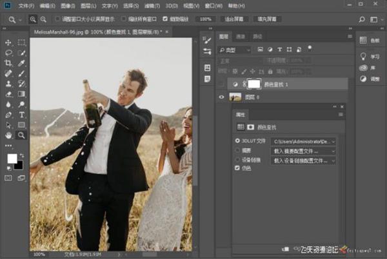Image resolution: width=387 pixels, height=259 pixels.
Task: Click the 填充屏幕 button
Action: click(x=268, y=19)
